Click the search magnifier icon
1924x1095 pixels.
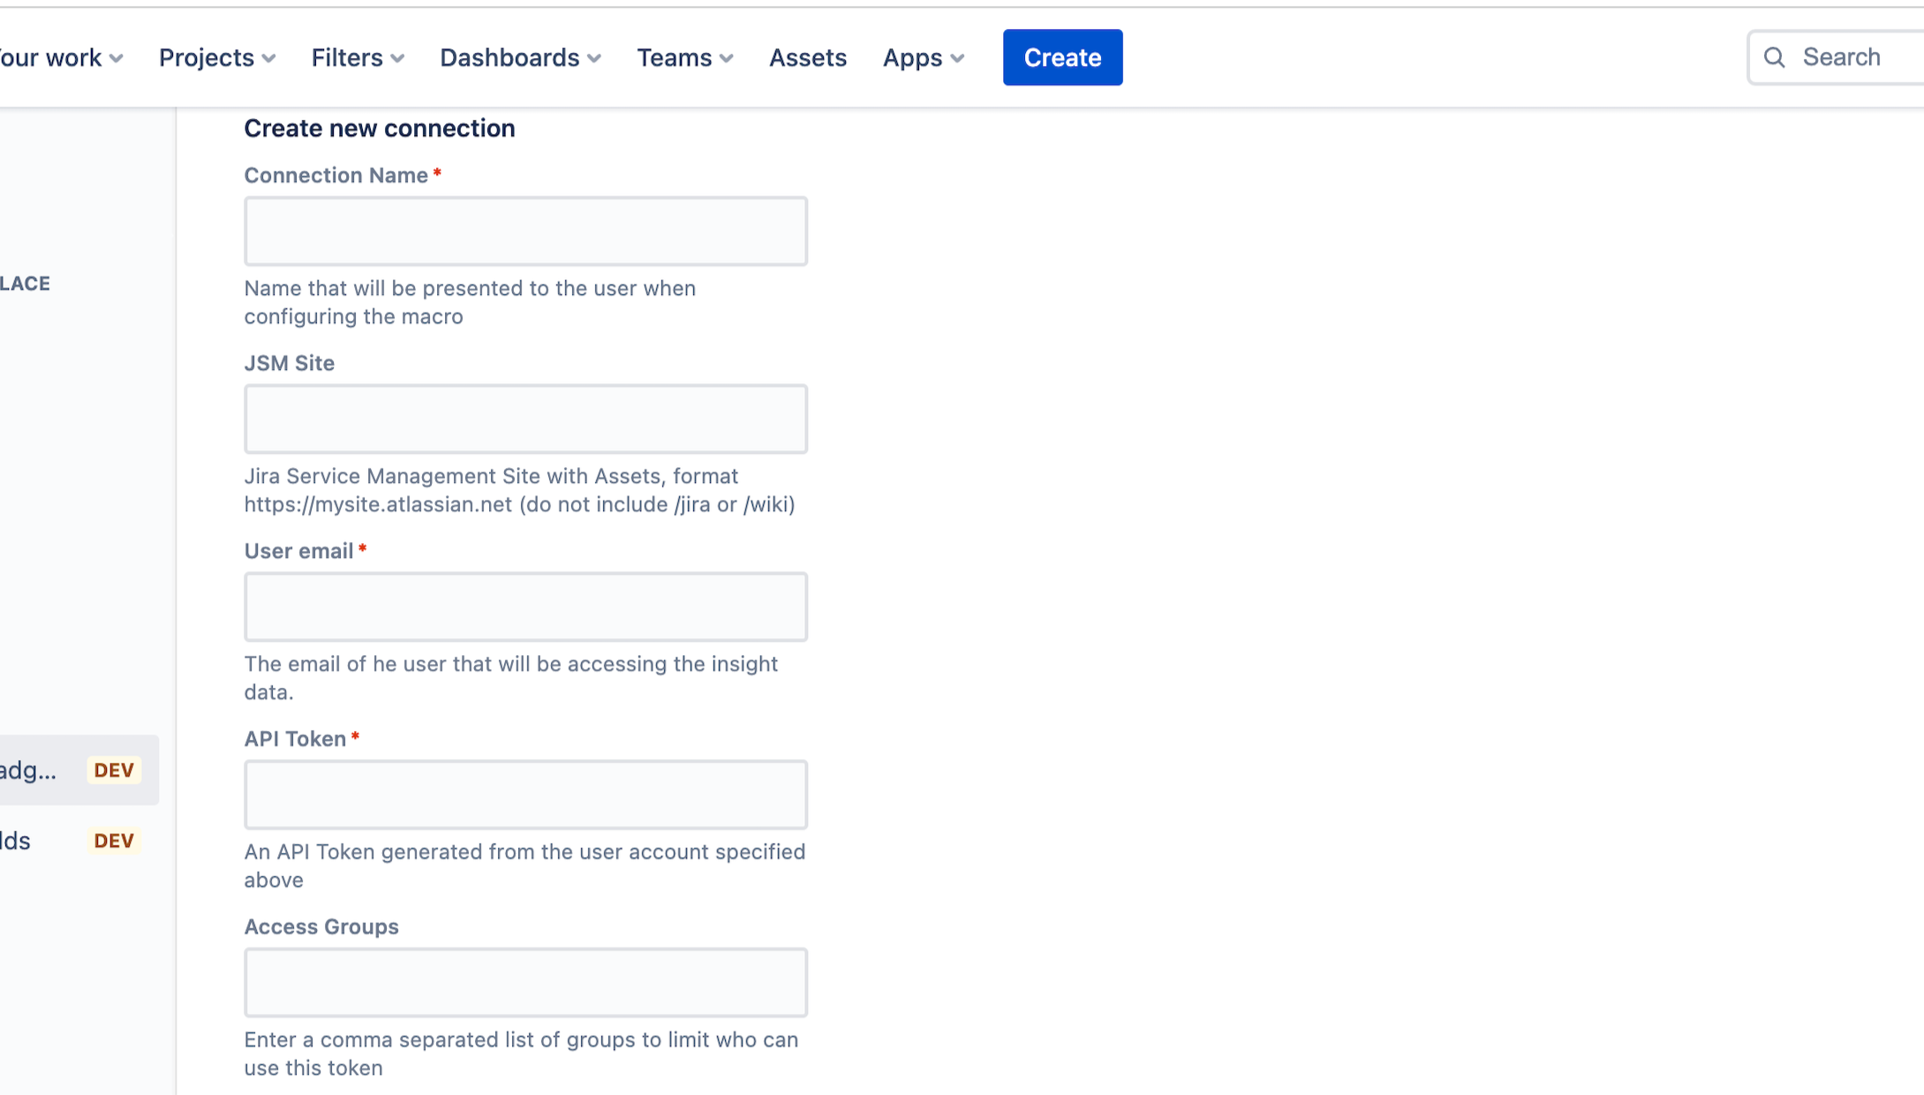tap(1774, 57)
